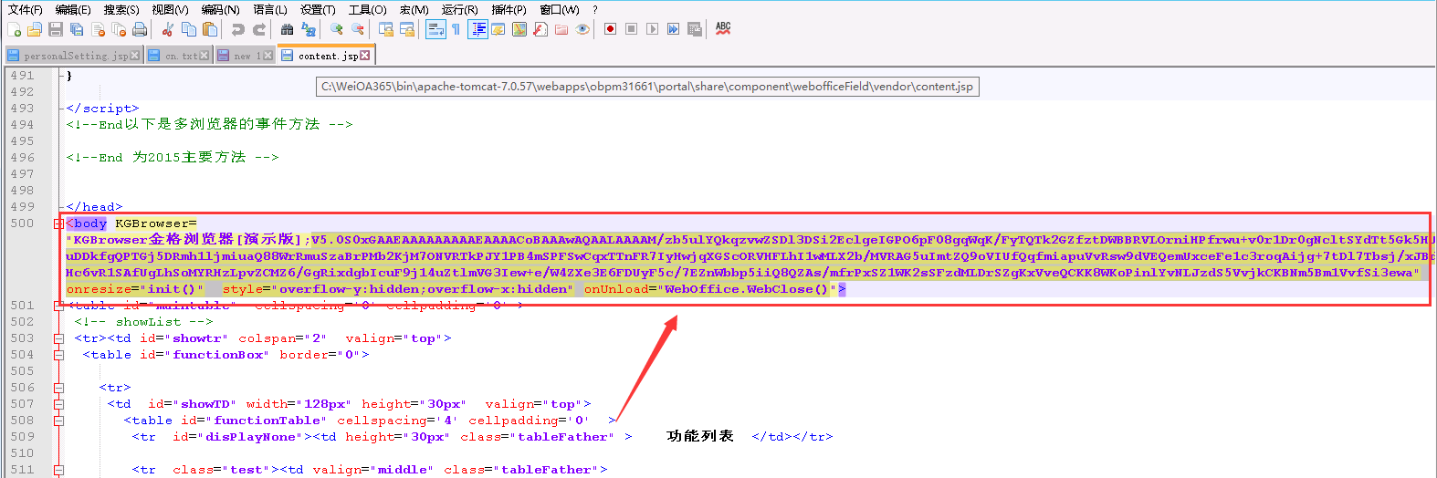This screenshot has height=478, width=1437.
Task: Play back the recorded macro
Action: coord(652,29)
